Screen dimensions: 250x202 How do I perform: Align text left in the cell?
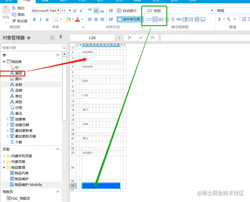coord(90,19)
